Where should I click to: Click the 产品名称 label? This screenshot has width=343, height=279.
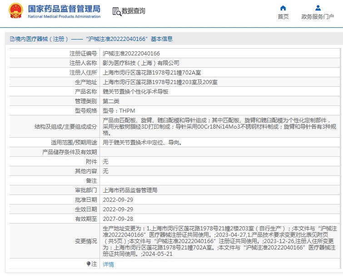86,92
